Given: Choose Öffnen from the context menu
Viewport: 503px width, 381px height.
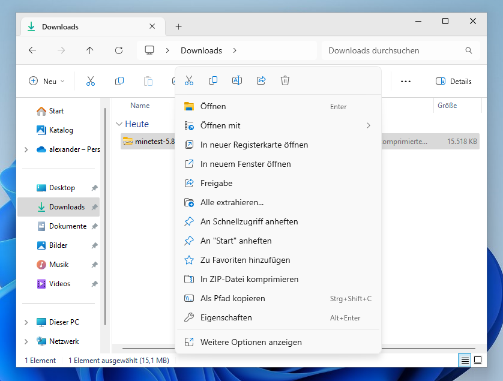Looking at the screenshot, I should coord(278,106).
